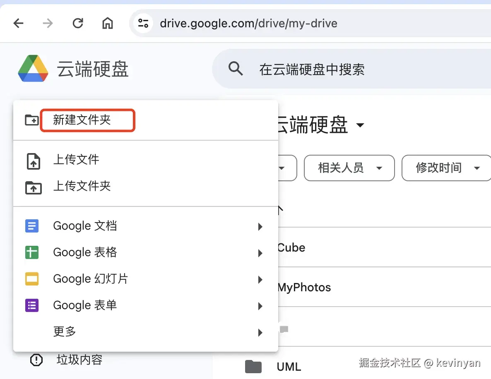Screen dimensions: 491x379
Task: Select the Cube folder row
Action: coord(385,247)
